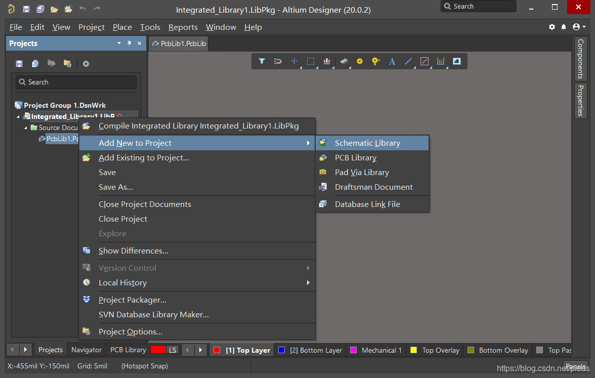595x378 pixels.
Task: Open the user account dropdown
Action: tap(579, 27)
